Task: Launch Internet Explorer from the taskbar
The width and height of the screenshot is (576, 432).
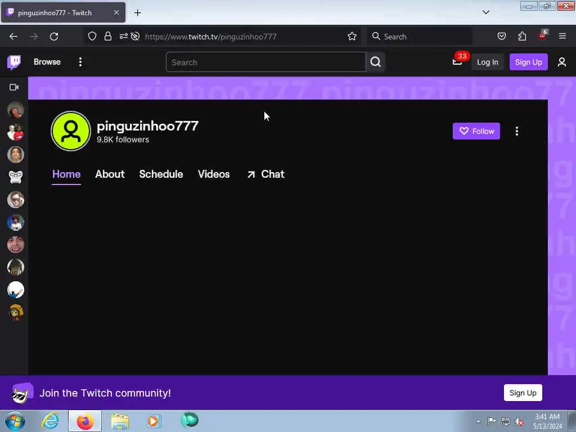Action: 50,421
